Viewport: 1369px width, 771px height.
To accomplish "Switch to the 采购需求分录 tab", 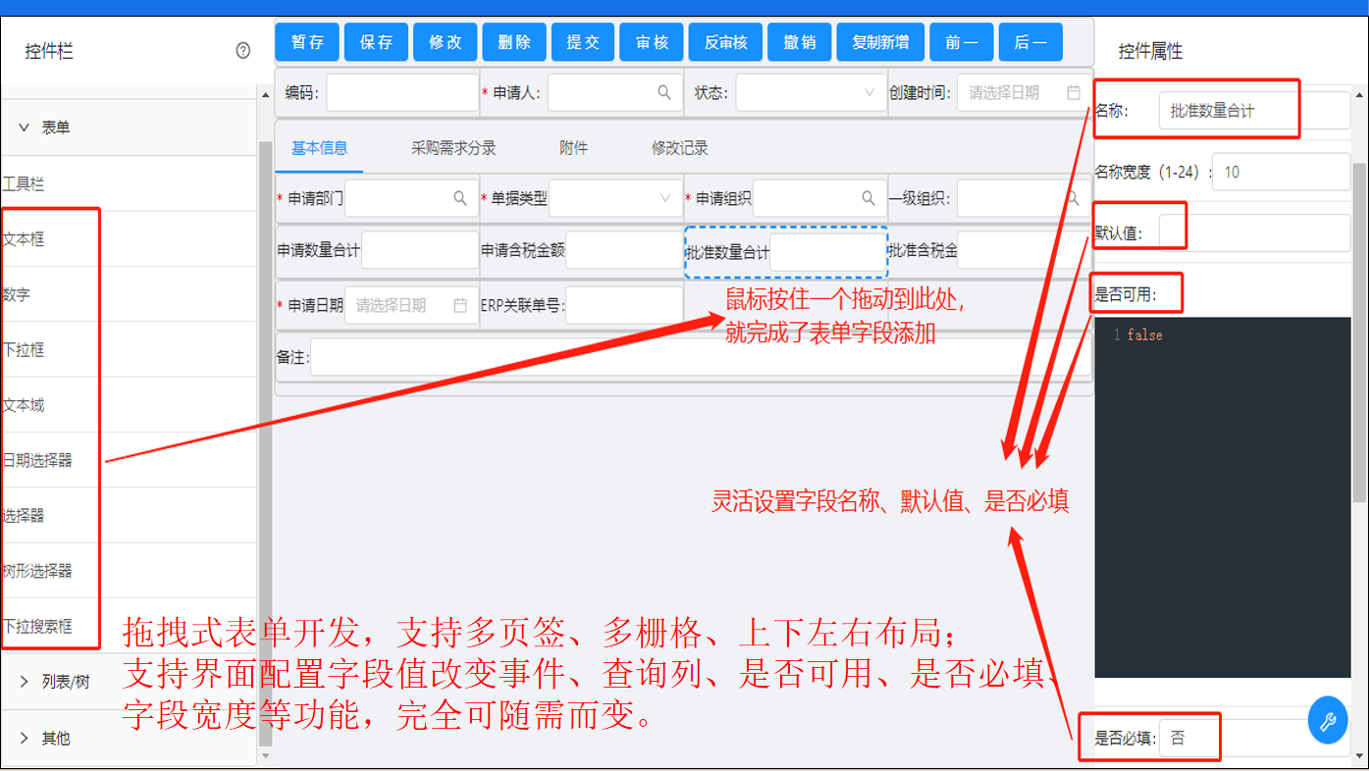I will [453, 148].
